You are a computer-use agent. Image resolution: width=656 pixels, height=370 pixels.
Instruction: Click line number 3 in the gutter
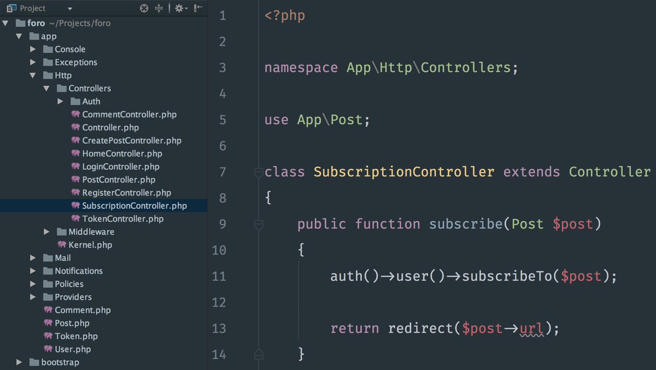pyautogui.click(x=222, y=68)
